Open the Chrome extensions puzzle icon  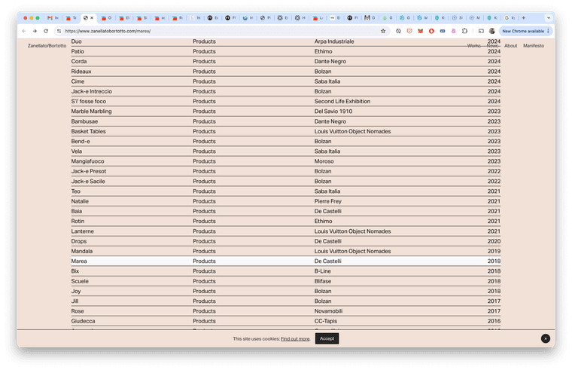click(x=464, y=31)
